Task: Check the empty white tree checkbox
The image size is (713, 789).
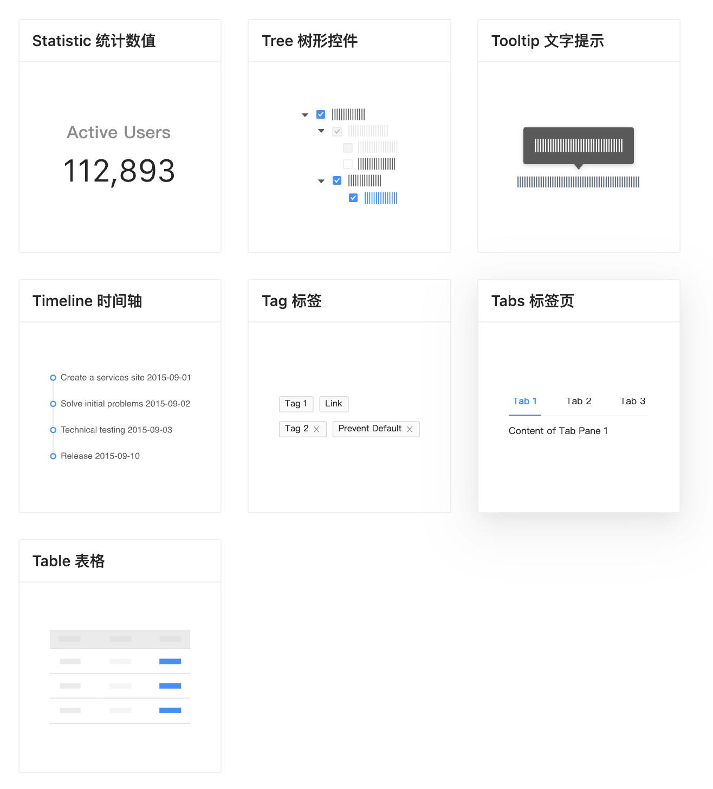Action: click(x=348, y=164)
